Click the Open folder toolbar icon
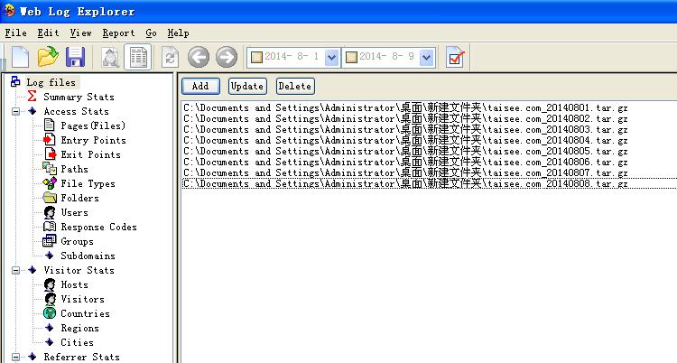The width and height of the screenshot is (677, 363). pyautogui.click(x=48, y=58)
